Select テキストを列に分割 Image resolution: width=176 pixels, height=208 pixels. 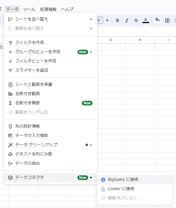(x=51, y=154)
